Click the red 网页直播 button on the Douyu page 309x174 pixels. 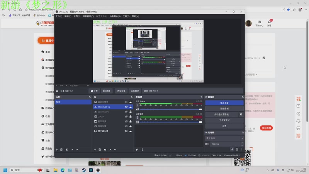pyautogui.click(x=266, y=128)
